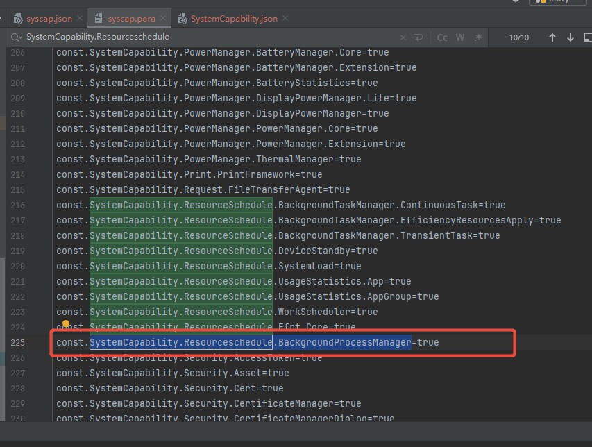The image size is (592, 447).
Task: Click line number 216 in the gutter
Action: coord(18,205)
